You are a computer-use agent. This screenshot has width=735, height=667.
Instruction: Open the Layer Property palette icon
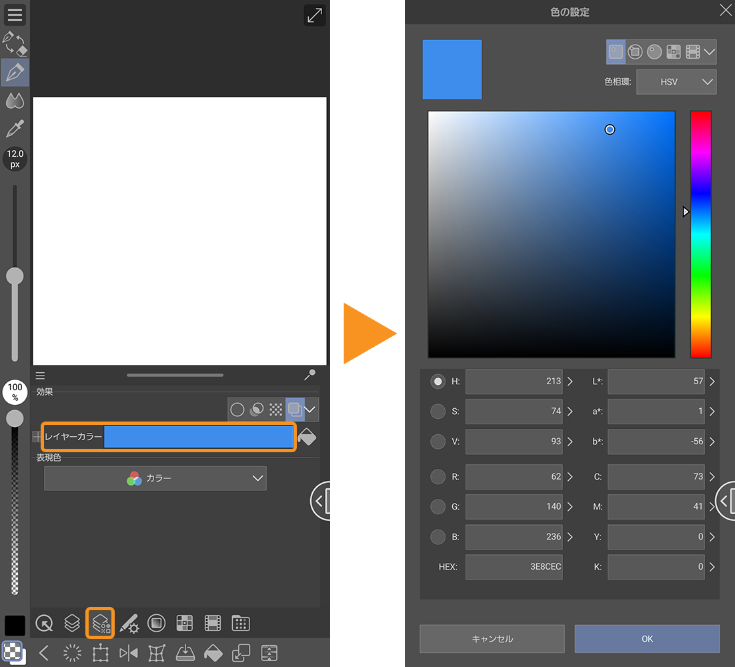101,623
